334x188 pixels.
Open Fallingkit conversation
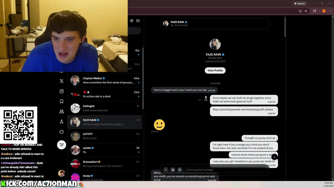click(105, 108)
